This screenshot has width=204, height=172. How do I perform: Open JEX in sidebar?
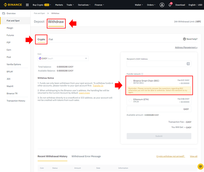point(8,79)
